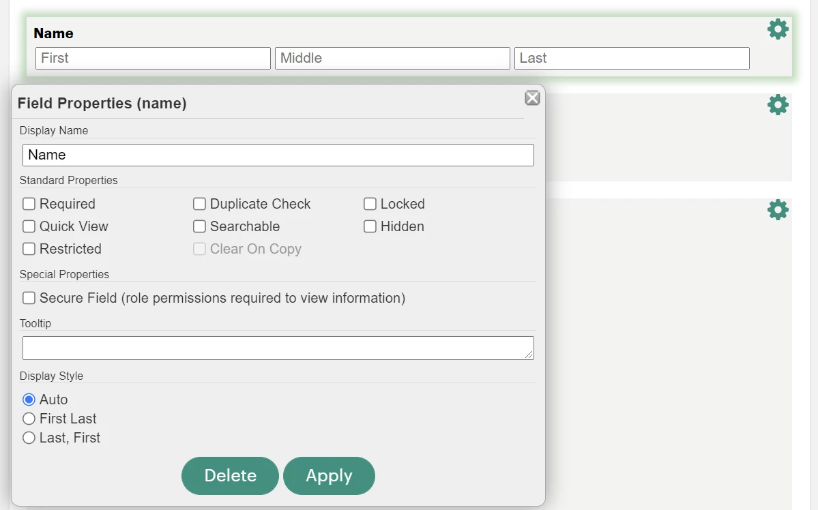Click the Field Properties (name) title
Screen dimensions: 818x510
pyautogui.click(x=102, y=103)
